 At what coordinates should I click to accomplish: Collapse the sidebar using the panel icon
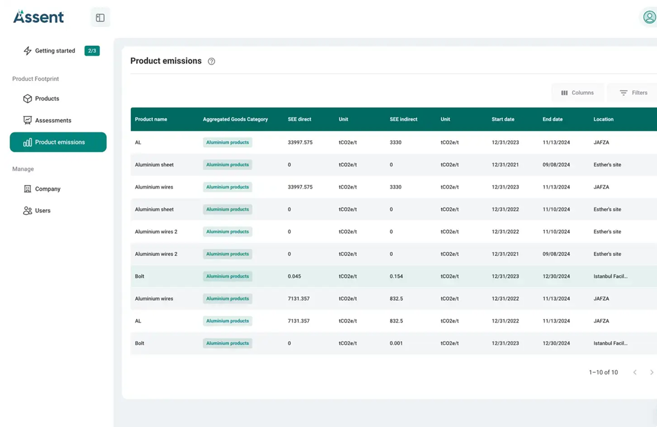[x=100, y=17]
